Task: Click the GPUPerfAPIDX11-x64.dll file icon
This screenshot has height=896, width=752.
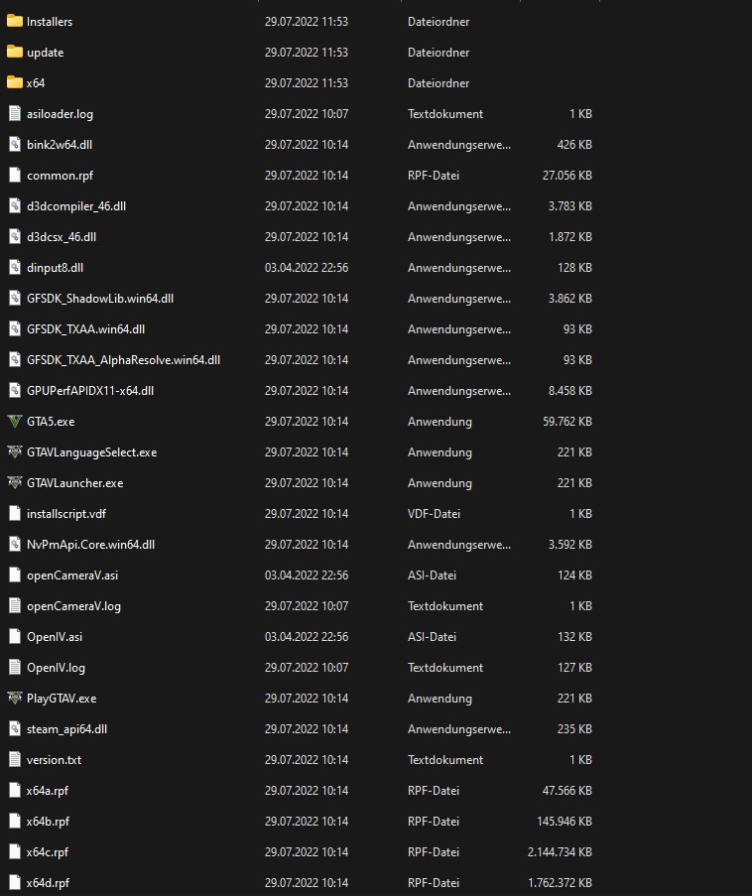Action: 15,391
